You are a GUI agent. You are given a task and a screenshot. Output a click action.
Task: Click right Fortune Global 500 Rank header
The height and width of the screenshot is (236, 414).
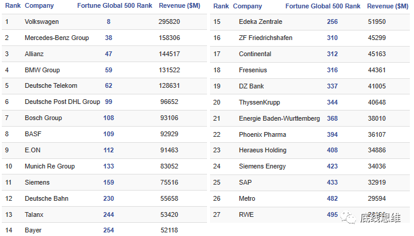(322, 6)
